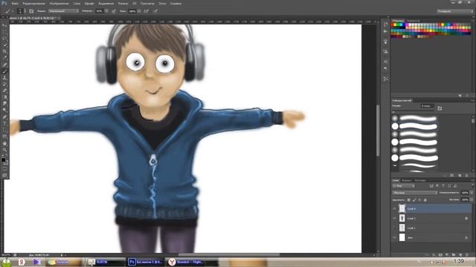
Task: Expand the layer opacity slider arrow
Action: [x=472, y=193]
